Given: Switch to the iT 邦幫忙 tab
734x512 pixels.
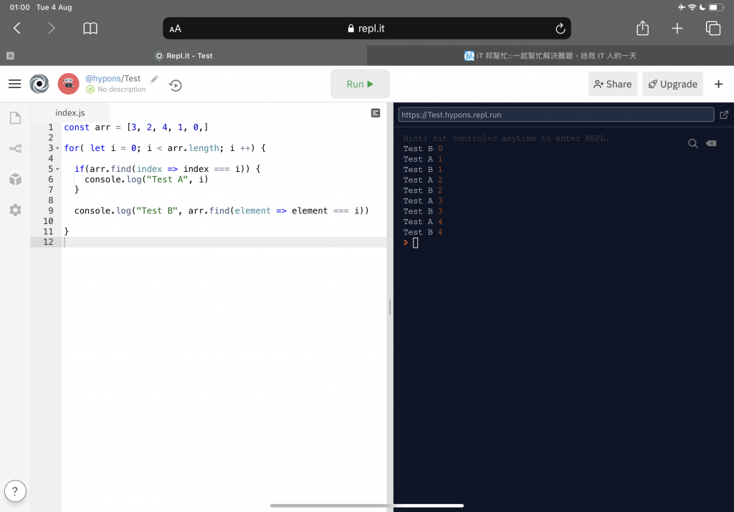Looking at the screenshot, I should pyautogui.click(x=550, y=56).
